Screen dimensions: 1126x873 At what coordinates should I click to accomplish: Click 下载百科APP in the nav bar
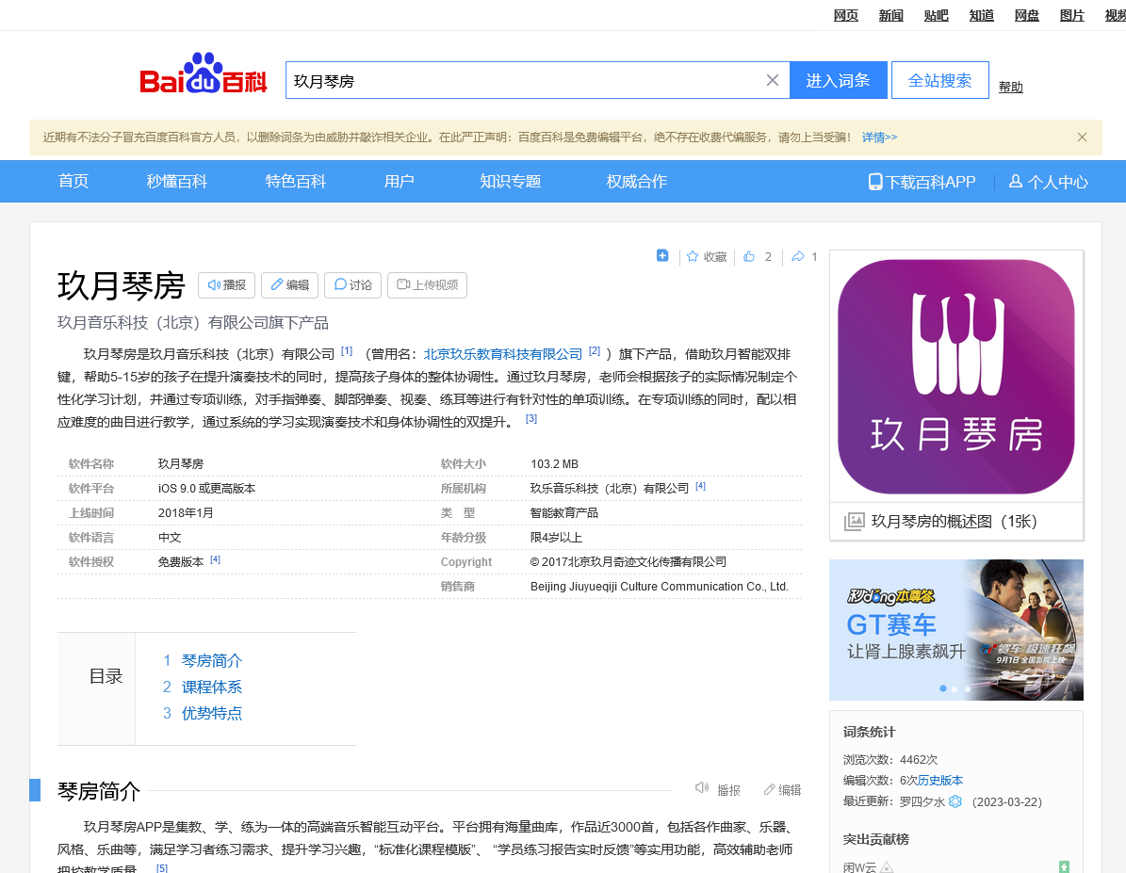(922, 182)
